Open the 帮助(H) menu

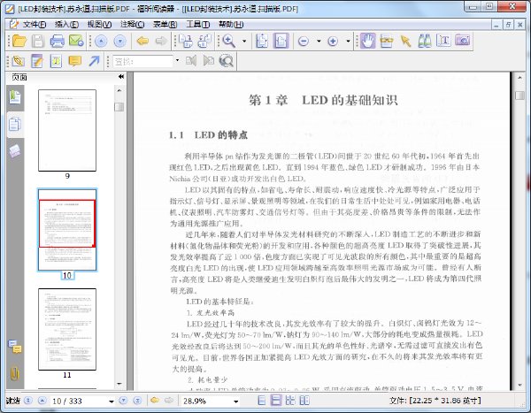click(x=231, y=25)
